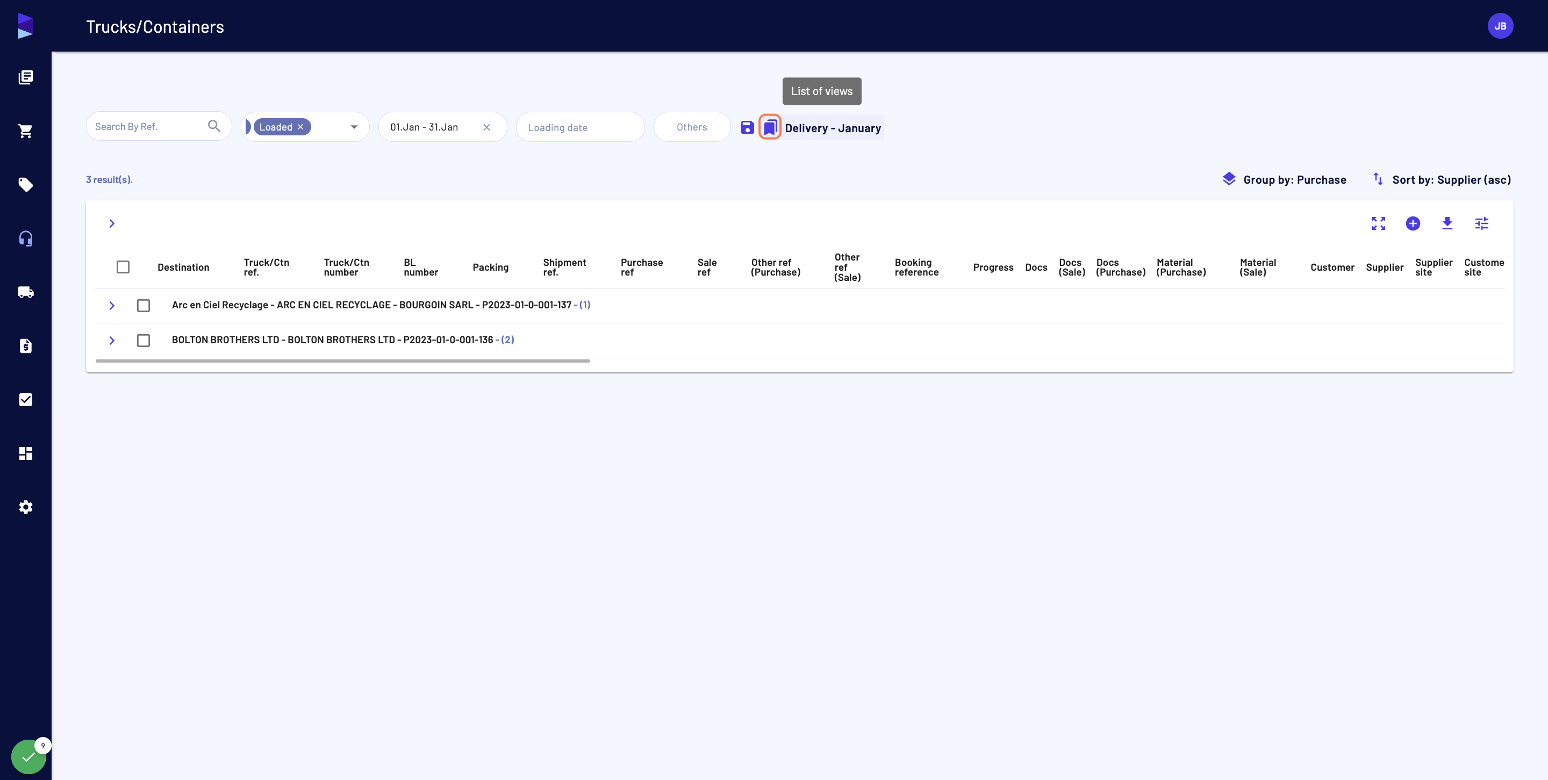Image resolution: width=1548 pixels, height=780 pixels.
Task: Click the Loading date field
Action: pyautogui.click(x=580, y=127)
